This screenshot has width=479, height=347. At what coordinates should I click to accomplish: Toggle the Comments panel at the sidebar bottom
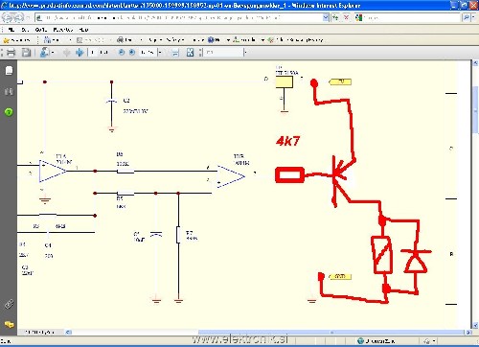(9, 324)
